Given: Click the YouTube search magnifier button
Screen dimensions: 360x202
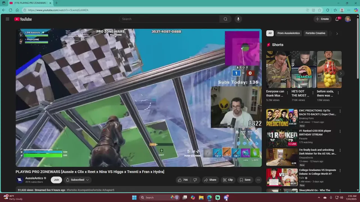Looking at the screenshot, I should 226,19.
